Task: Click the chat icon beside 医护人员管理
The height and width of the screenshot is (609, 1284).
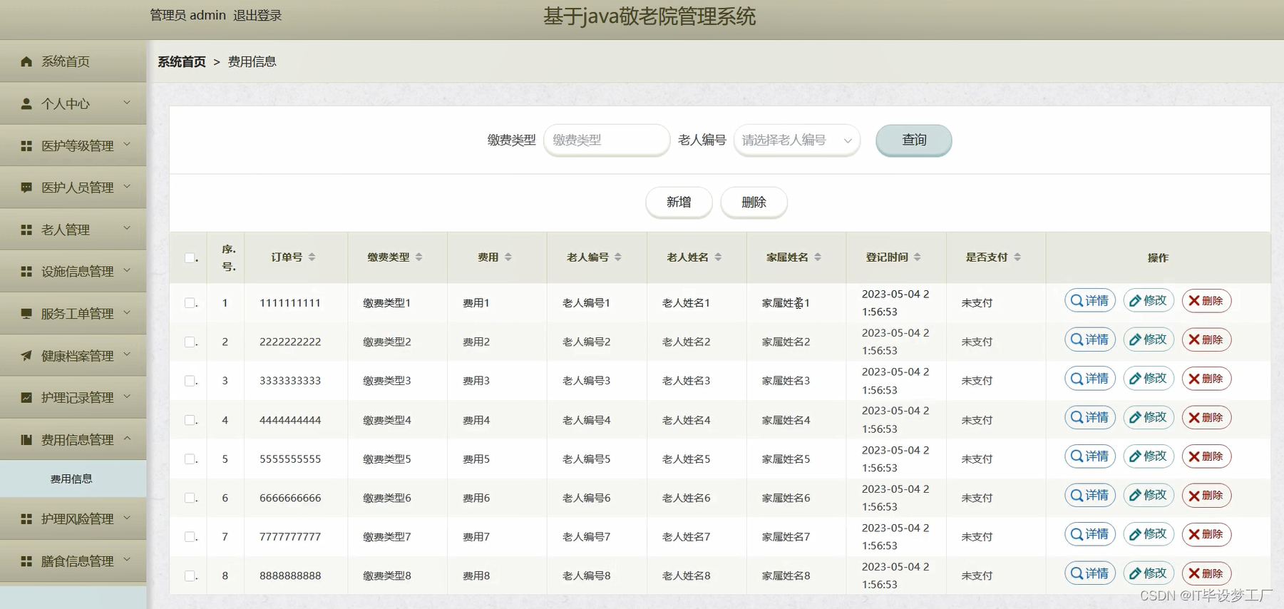Action: pyautogui.click(x=26, y=188)
